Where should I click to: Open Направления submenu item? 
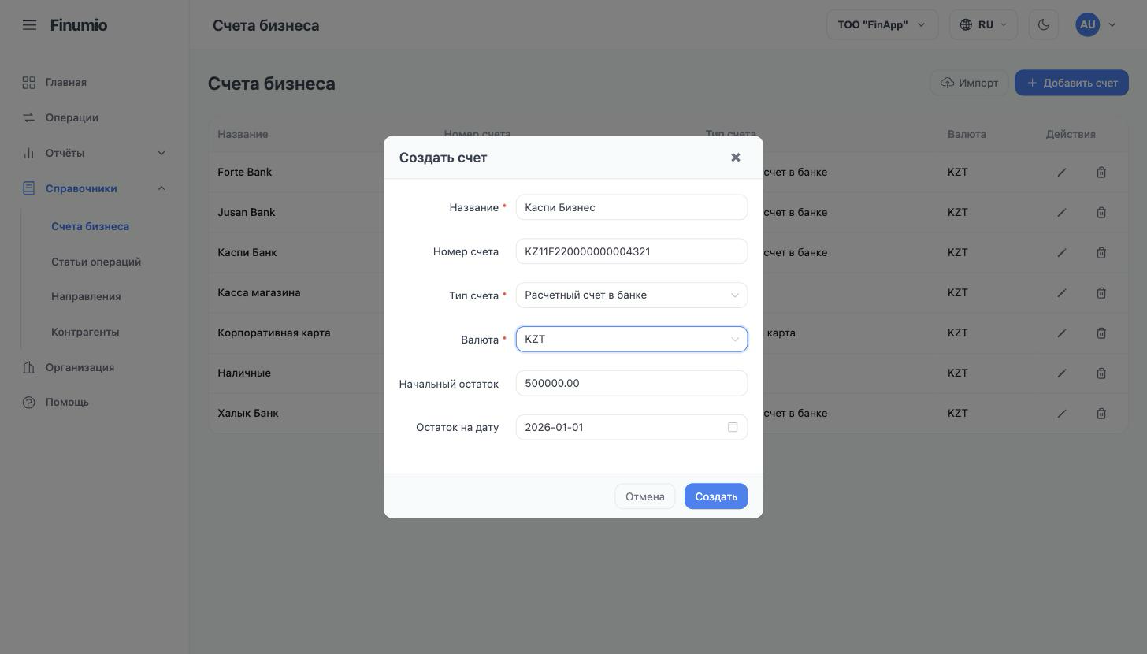[x=86, y=297]
